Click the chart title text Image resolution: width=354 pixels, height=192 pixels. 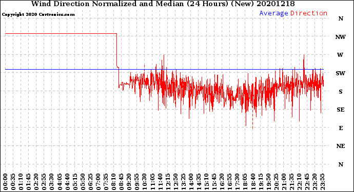coord(163,4)
